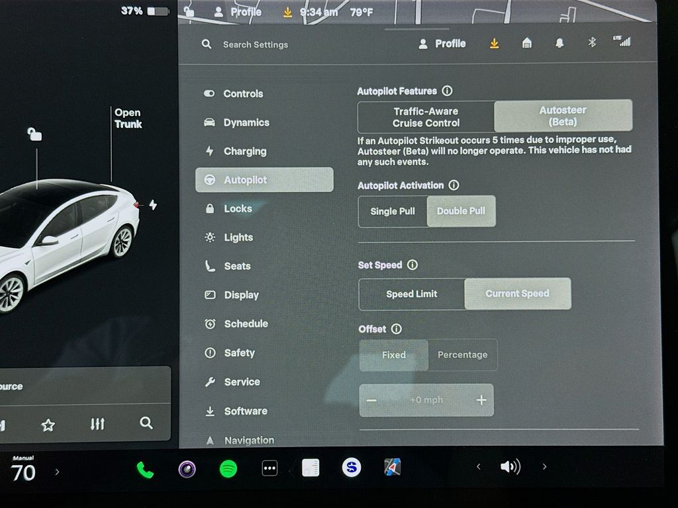
Task: Open Profile in the top status bar
Action: [x=238, y=12]
